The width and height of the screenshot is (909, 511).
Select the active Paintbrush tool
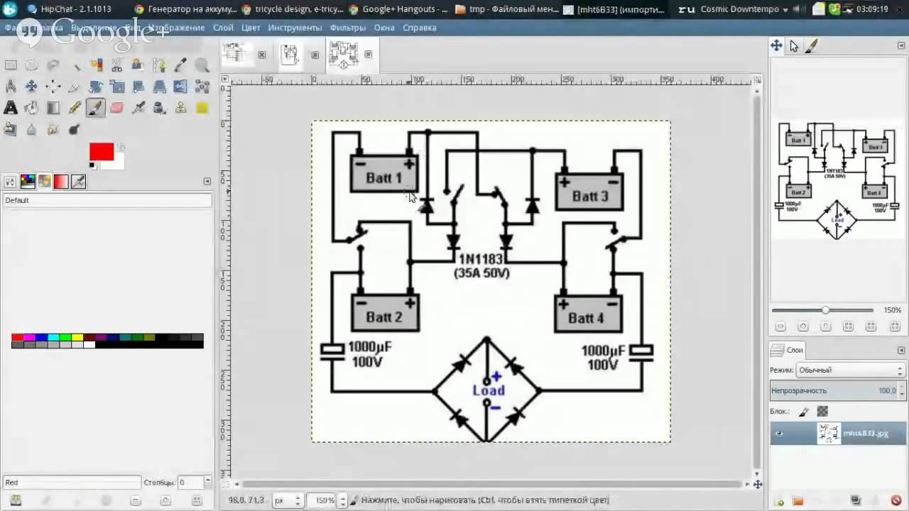tap(96, 108)
